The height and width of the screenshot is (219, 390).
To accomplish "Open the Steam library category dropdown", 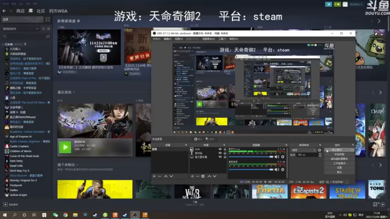I will [x=20, y=29].
